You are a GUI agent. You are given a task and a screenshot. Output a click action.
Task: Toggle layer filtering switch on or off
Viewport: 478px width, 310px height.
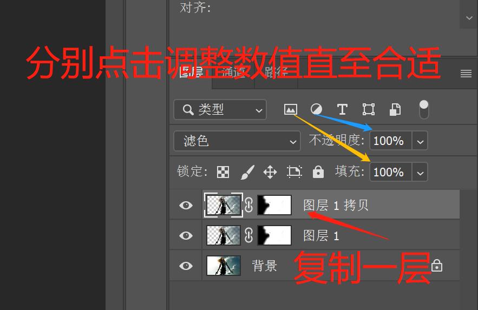(424, 109)
